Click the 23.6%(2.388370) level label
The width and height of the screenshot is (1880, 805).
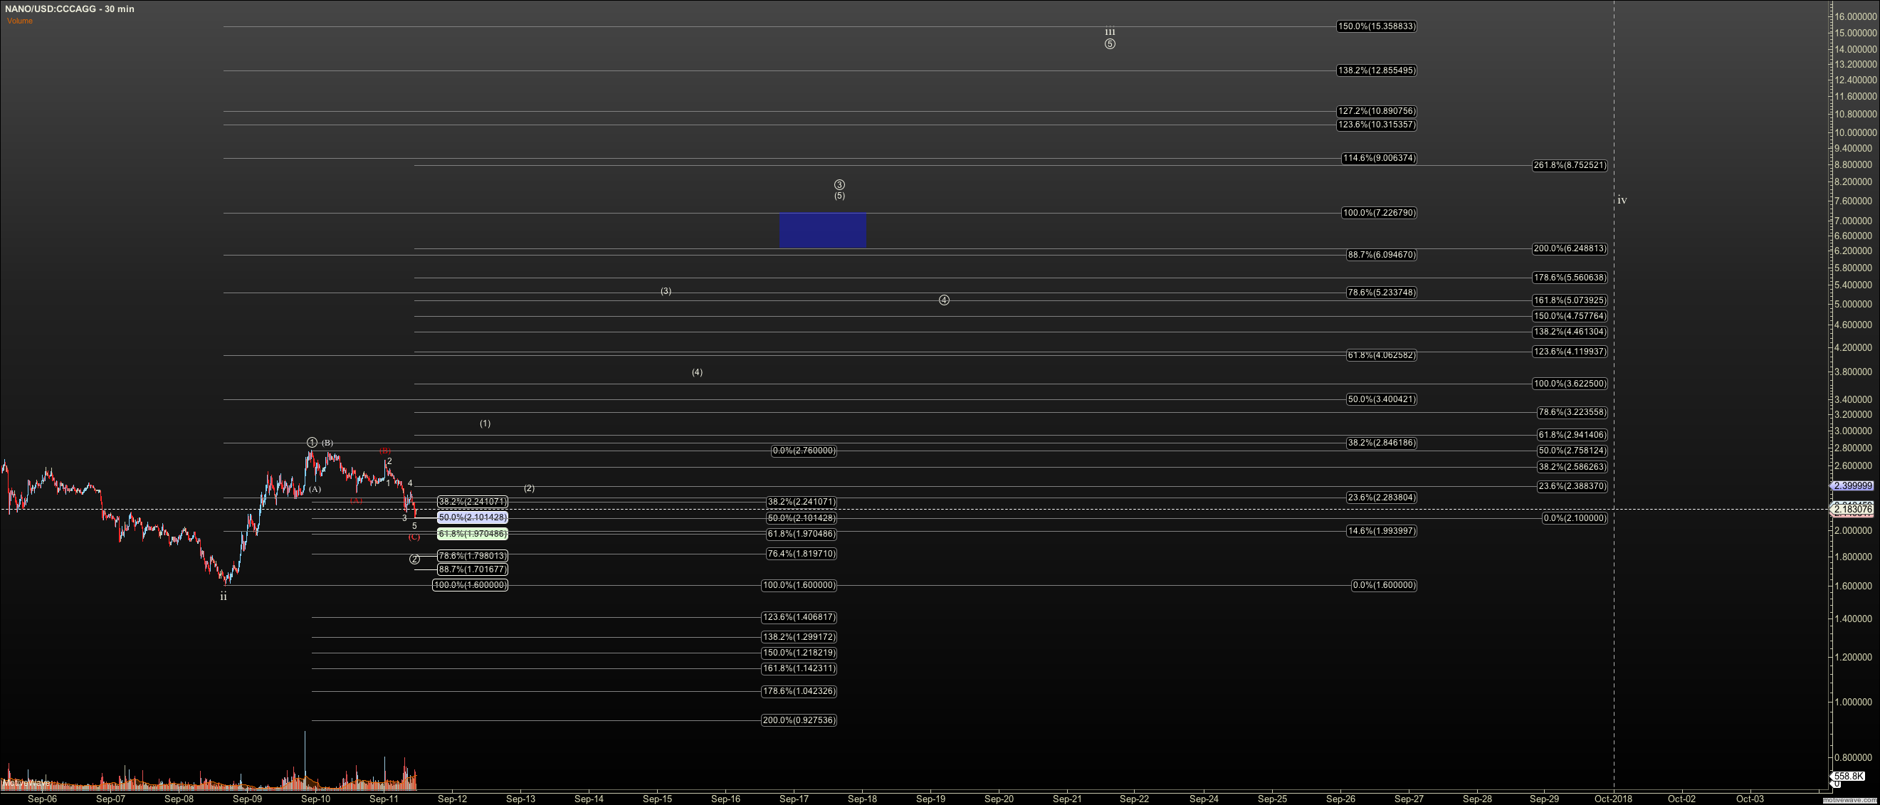[x=1572, y=487]
